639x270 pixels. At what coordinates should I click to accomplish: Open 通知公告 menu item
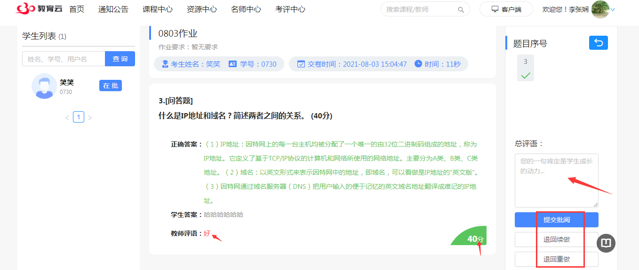pos(113,9)
